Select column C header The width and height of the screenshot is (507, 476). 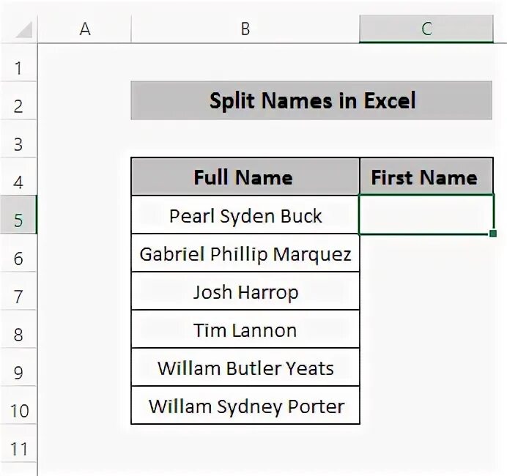pyautogui.click(x=426, y=29)
